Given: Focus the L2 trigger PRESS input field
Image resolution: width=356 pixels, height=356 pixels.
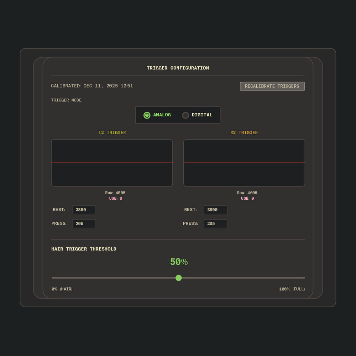Looking at the screenshot, I should tap(84, 224).
